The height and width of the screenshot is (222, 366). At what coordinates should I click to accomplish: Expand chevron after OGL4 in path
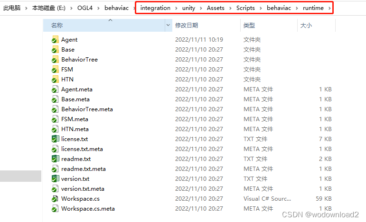98,8
